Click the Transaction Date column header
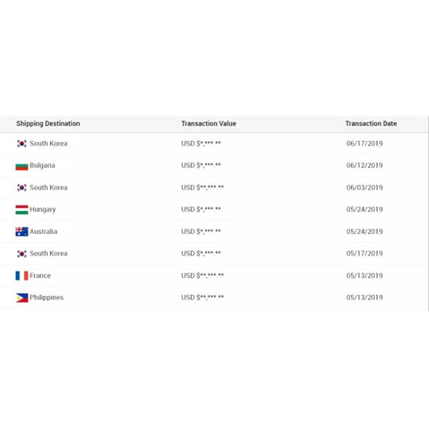The width and height of the screenshot is (429, 429). coord(371,124)
